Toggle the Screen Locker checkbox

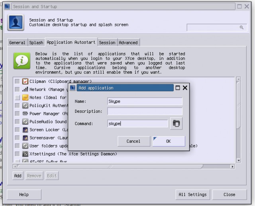point(17,130)
